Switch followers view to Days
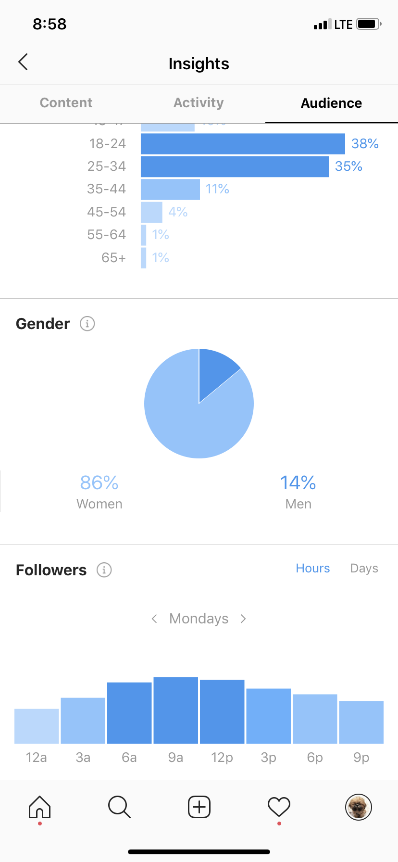The height and width of the screenshot is (862, 398). point(364,569)
